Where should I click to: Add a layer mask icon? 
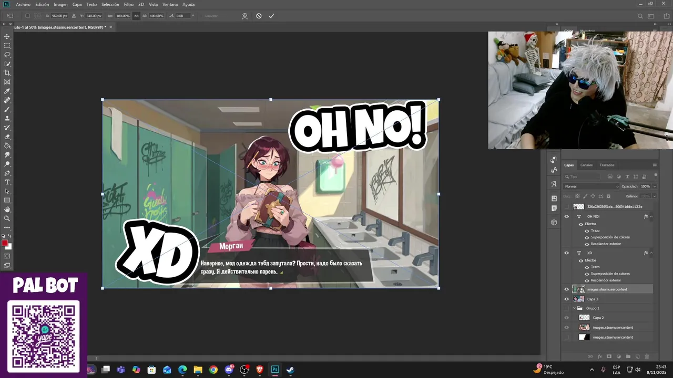(x=609, y=356)
